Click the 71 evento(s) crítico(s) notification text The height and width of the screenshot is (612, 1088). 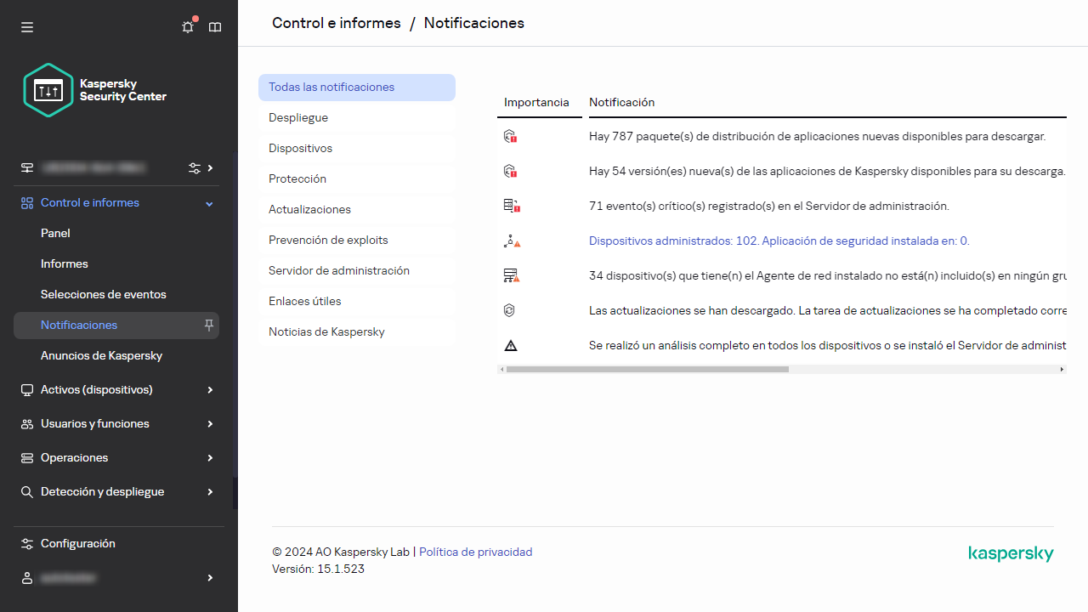click(x=769, y=206)
